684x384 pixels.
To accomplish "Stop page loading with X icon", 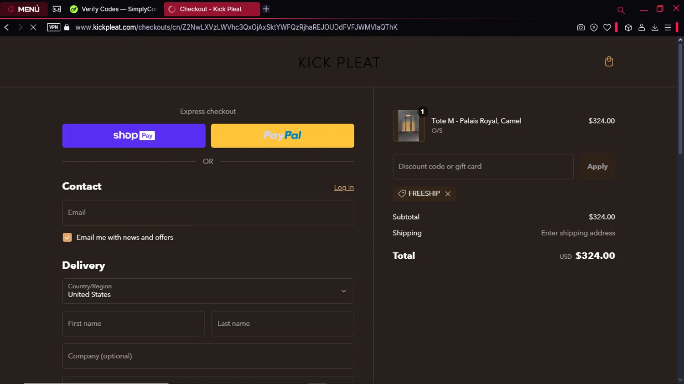I will pos(33,27).
